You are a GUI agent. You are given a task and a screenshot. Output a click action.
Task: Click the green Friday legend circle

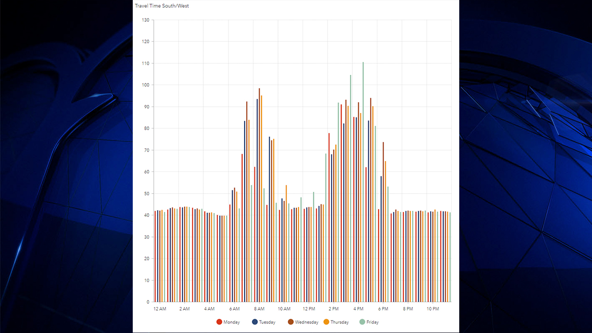(x=362, y=322)
